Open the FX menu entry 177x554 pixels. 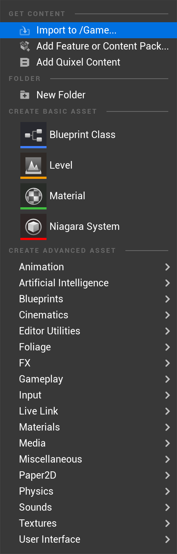click(88, 363)
